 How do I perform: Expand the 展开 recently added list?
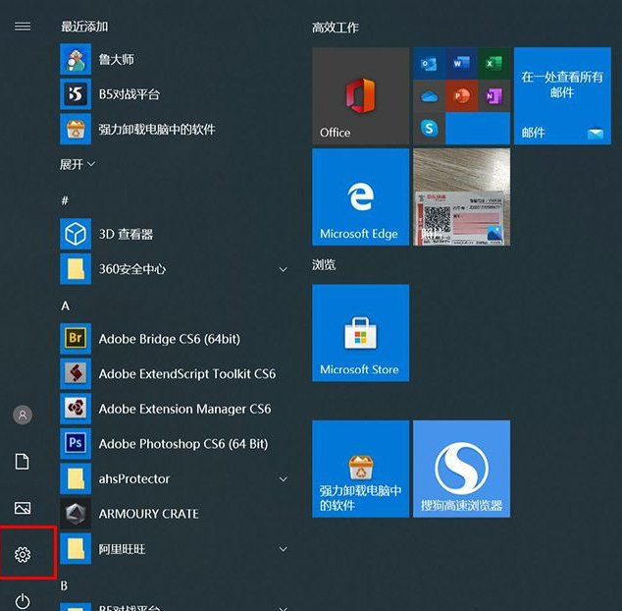click(78, 164)
